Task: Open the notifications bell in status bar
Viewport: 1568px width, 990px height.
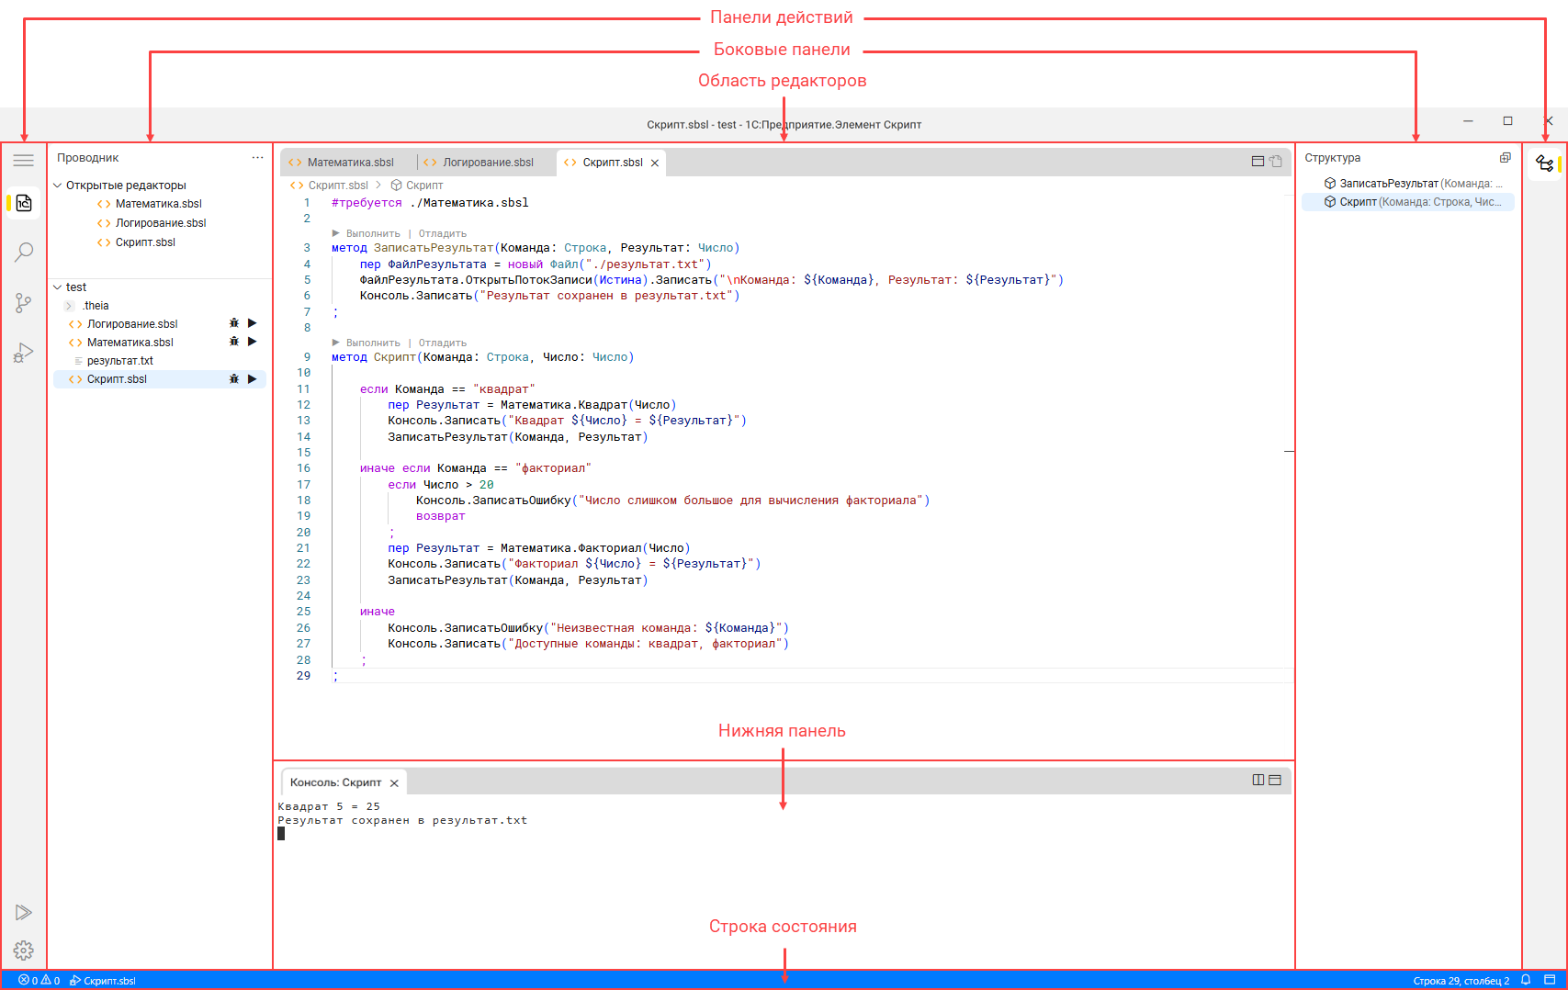Action: 1526,980
